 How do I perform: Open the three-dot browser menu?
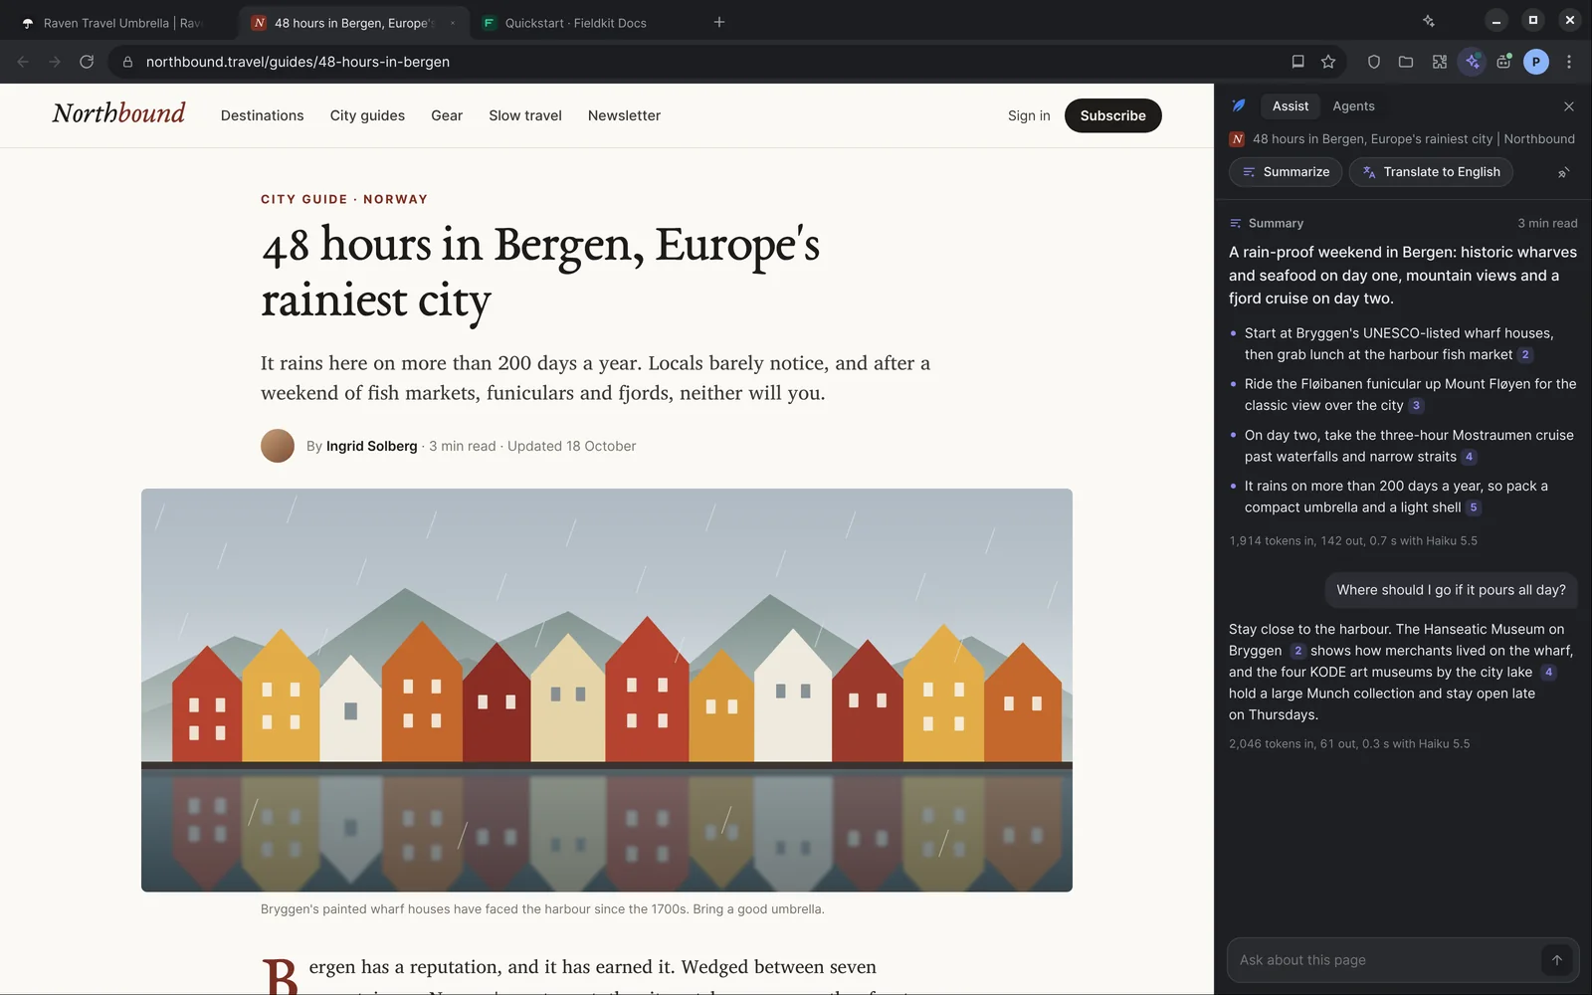[1569, 62]
